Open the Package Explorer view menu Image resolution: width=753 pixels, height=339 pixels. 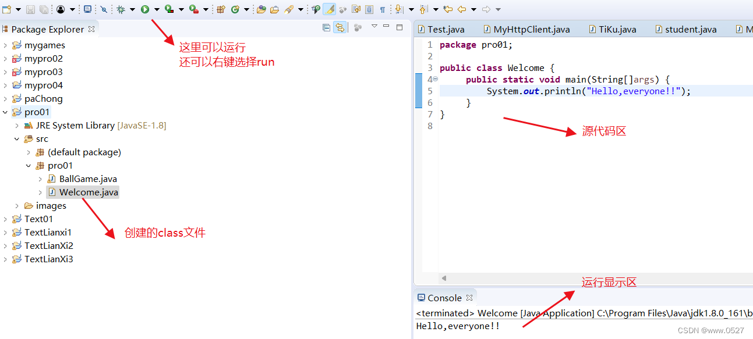pyautogui.click(x=374, y=27)
